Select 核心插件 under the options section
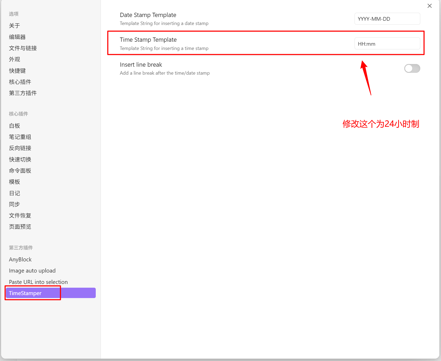 (x=20, y=82)
